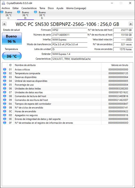Click status orb for attribute 02 Temperatura compuesta
Screen dimensions: 135x188
5,73
